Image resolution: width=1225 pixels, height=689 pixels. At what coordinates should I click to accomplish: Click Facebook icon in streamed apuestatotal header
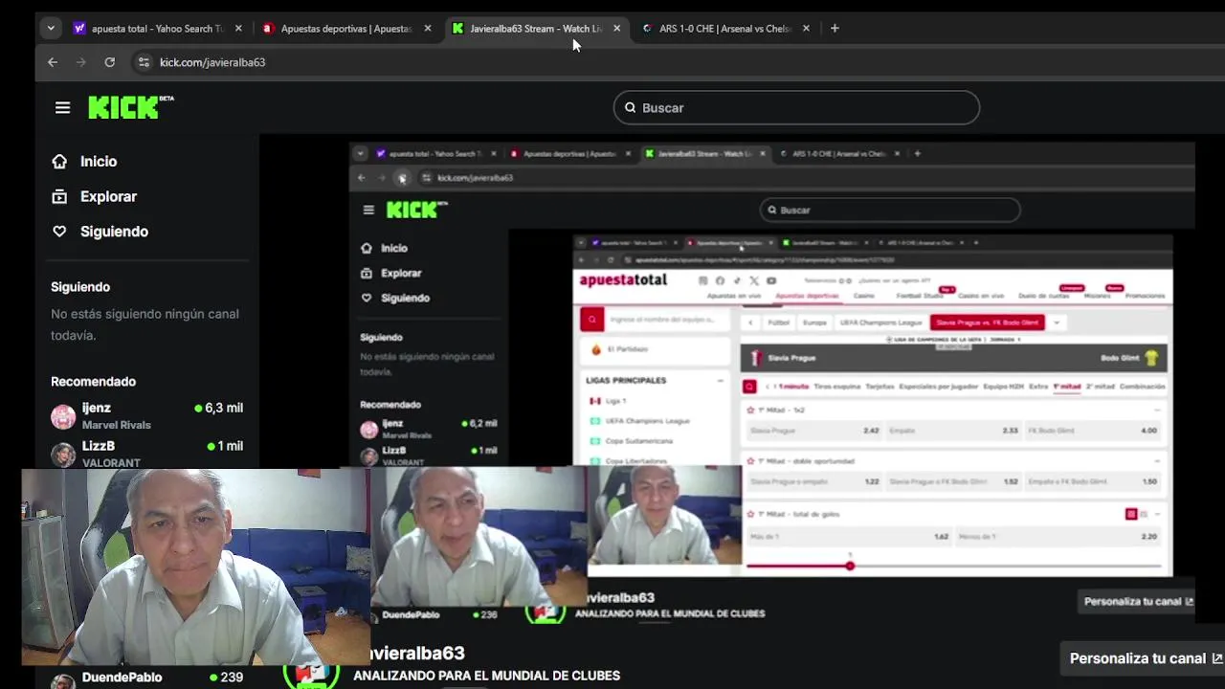[720, 280]
